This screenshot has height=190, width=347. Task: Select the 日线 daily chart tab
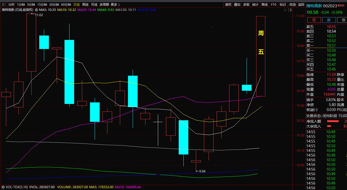coord(76,5)
